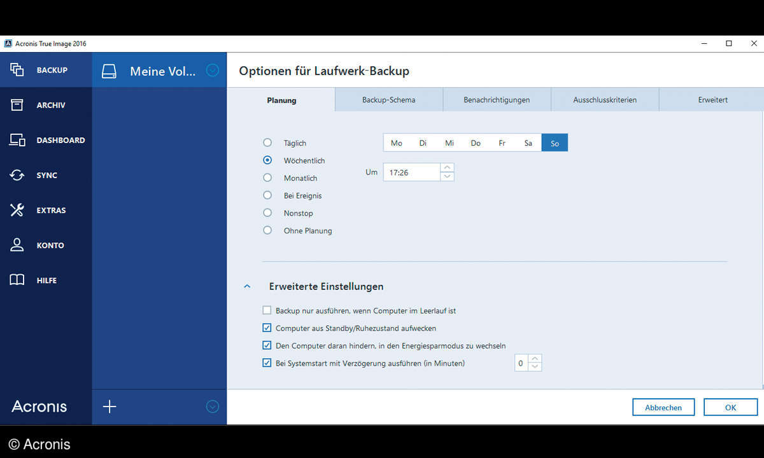Open the Dashboard monitor icon
Image resolution: width=764 pixels, height=458 pixels.
[17, 140]
